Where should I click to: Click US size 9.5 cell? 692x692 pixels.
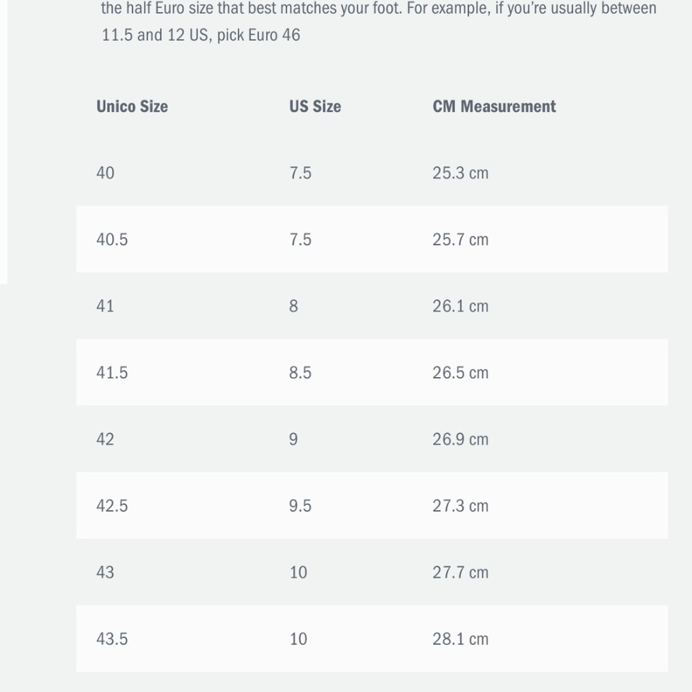(300, 506)
